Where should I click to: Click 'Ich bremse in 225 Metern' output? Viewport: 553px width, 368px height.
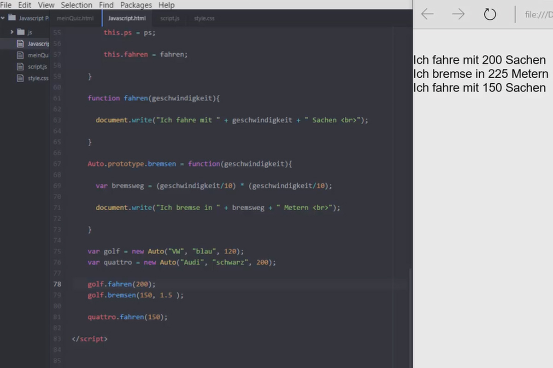(481, 74)
